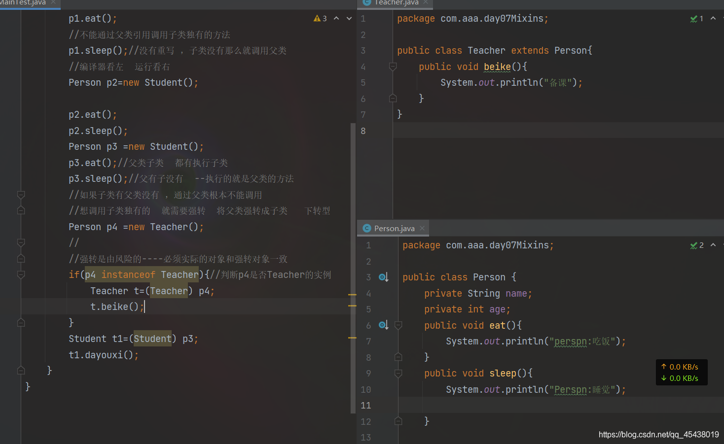Click 'Person p4 =new Teacher();' line
Viewport: 724px width, 444px height.
tap(136, 227)
